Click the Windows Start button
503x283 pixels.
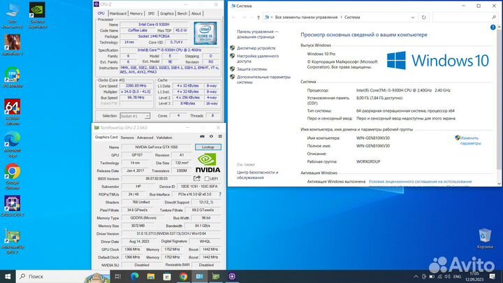[x=8, y=276]
